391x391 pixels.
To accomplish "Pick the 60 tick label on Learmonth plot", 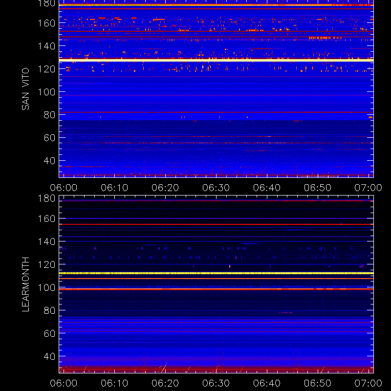I will (x=49, y=333).
